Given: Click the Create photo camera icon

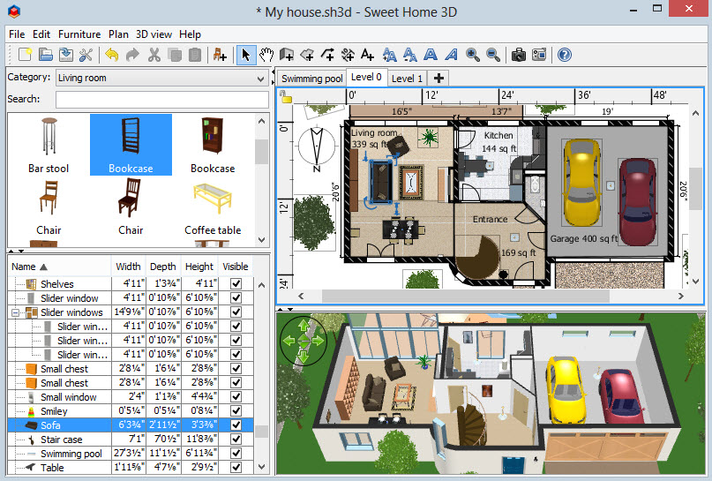Looking at the screenshot, I should pos(519,55).
